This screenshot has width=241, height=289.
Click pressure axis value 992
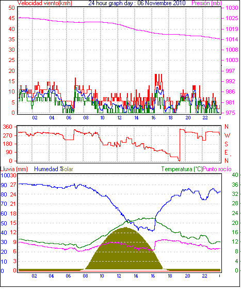coord(230,81)
